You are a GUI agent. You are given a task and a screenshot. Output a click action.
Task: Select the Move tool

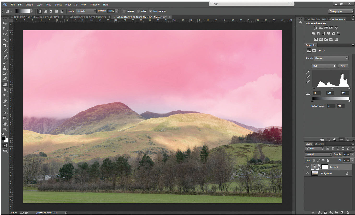pyautogui.click(x=5, y=23)
